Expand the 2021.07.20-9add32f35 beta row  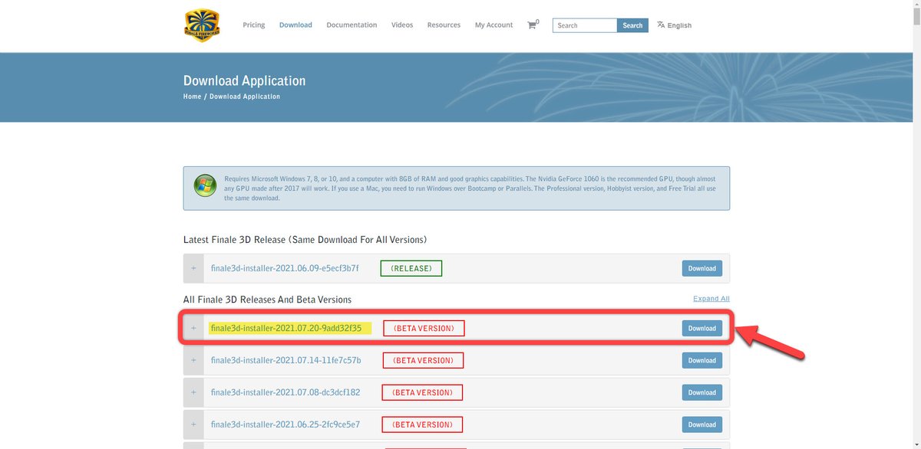pos(193,328)
